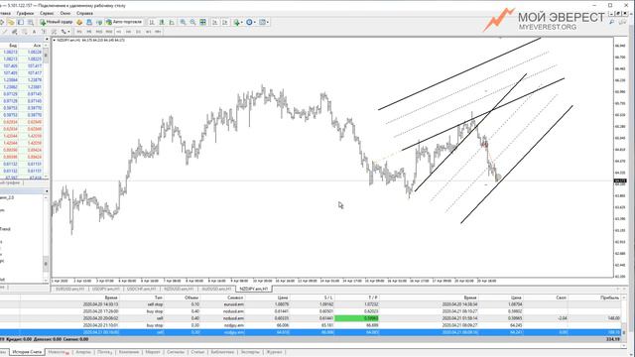This screenshot has height=357, width=635.
Task: Switch to USDCHF.am,H1 chart tab
Action: tap(141, 289)
